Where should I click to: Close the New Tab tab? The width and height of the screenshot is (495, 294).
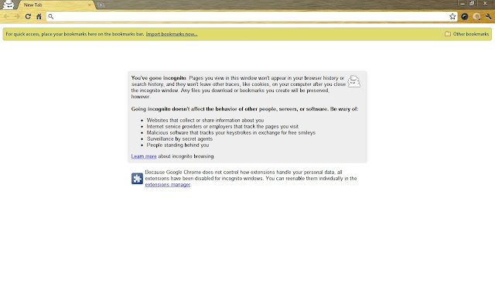90,5
